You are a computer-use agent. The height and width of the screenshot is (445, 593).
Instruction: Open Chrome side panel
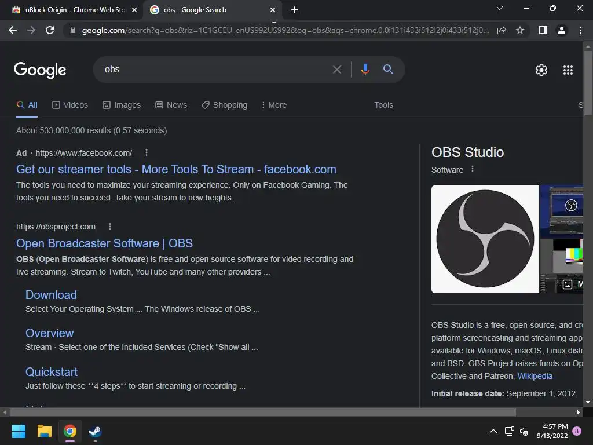[x=543, y=30]
